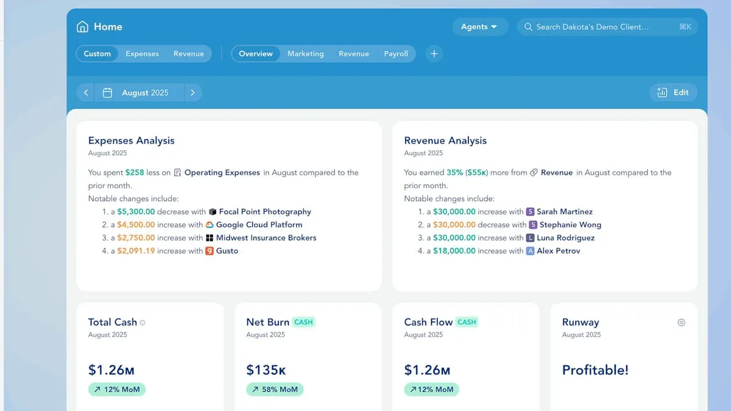The image size is (731, 411).
Task: Click the Gusto vendor icon
Action: pos(210,251)
